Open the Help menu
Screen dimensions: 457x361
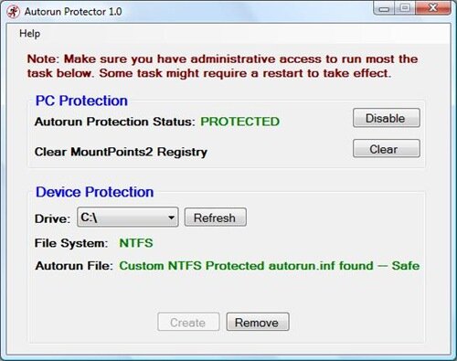pos(29,33)
